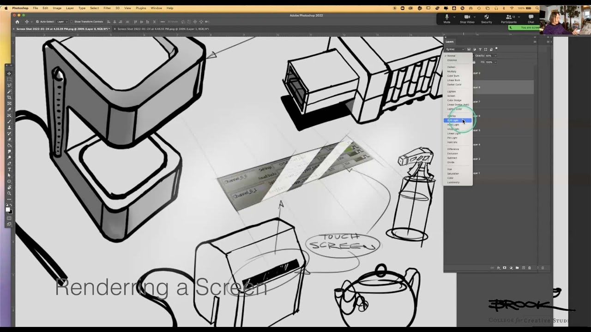591x332 pixels.
Task: Open the Apple menu
Action: pos(6,8)
